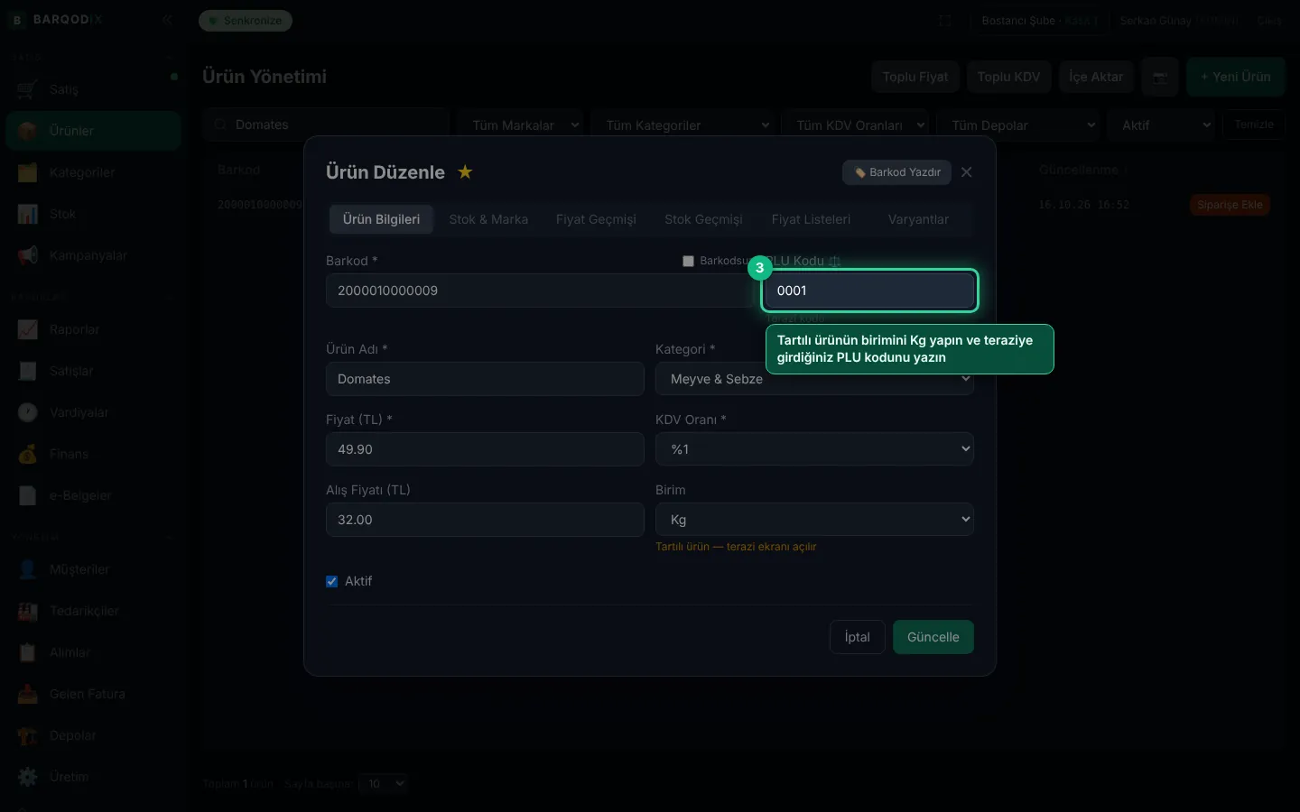Focus the PLU Kodu field containing 0001
1300x812 pixels.
coord(870,291)
